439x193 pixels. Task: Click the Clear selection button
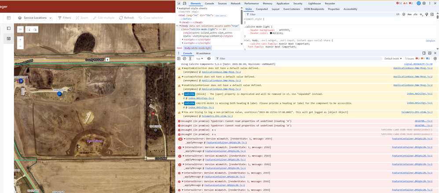(x=150, y=18)
